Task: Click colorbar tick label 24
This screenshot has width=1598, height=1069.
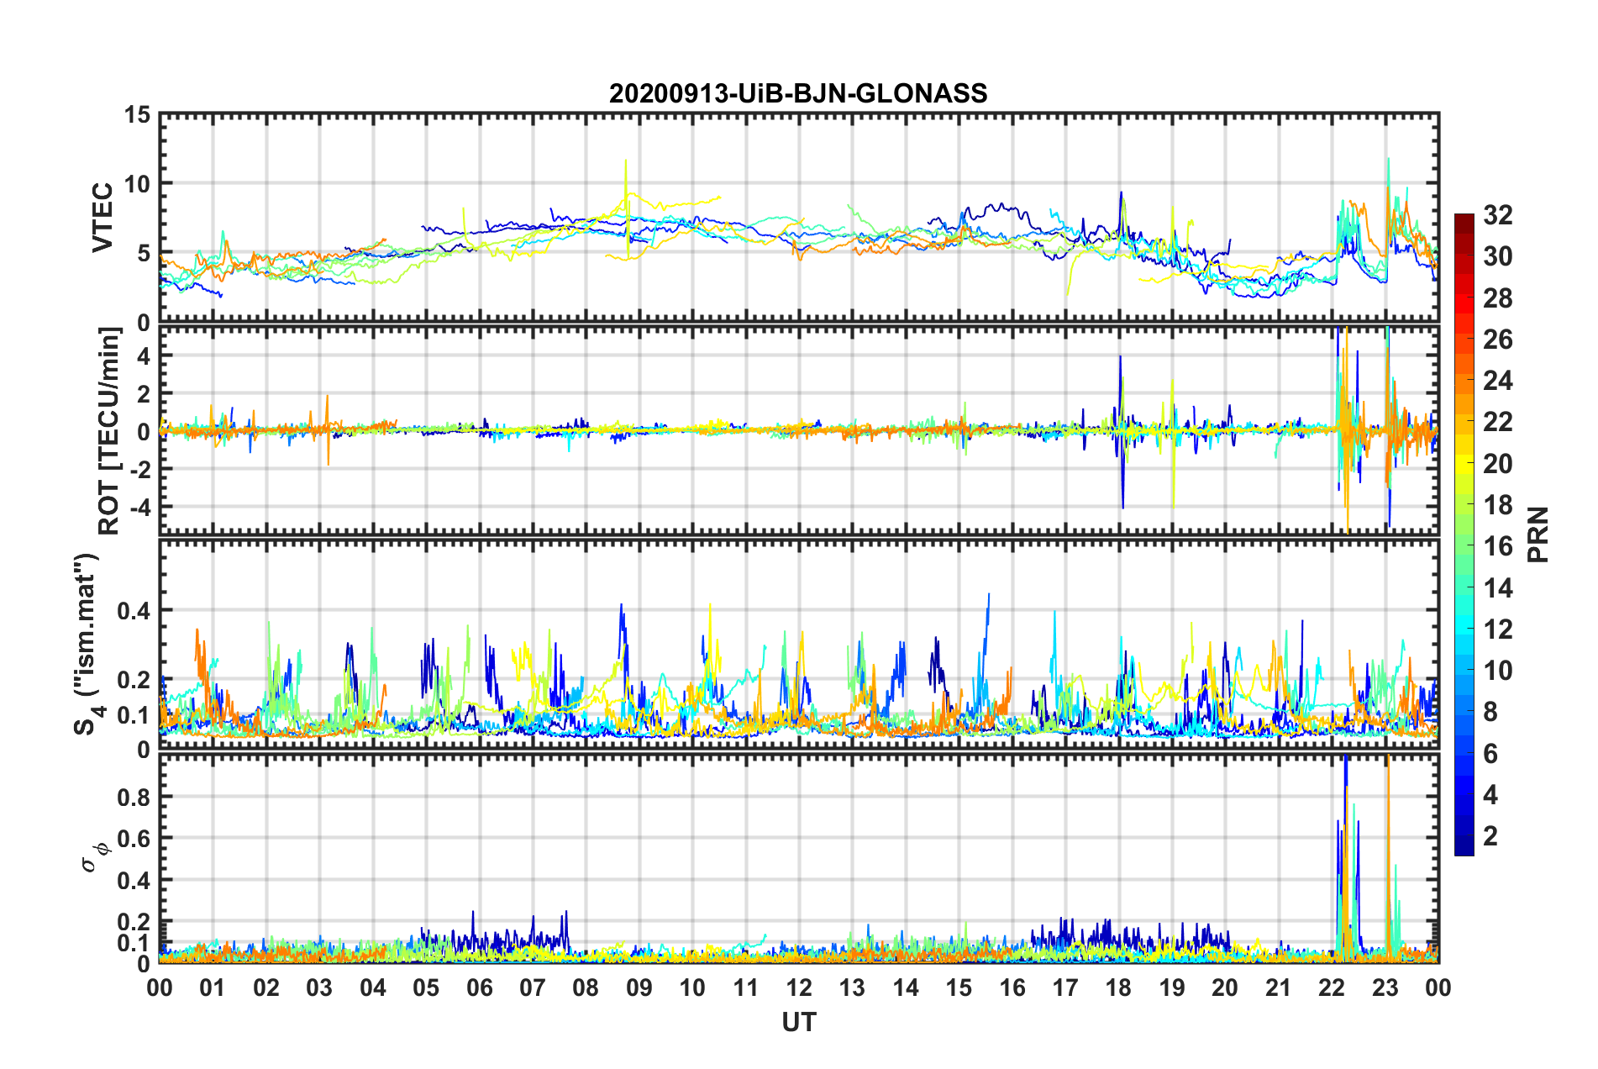Action: [x=1498, y=381]
